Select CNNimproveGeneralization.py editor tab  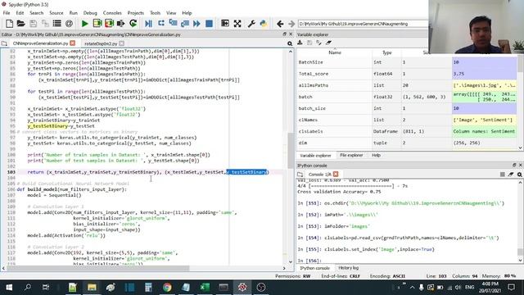click(x=40, y=43)
